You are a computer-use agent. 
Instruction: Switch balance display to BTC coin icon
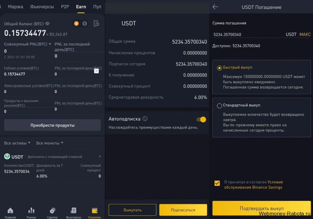tap(76, 24)
